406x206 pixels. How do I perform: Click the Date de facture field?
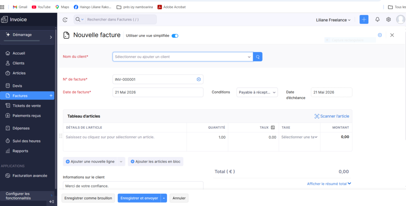[x=158, y=92]
